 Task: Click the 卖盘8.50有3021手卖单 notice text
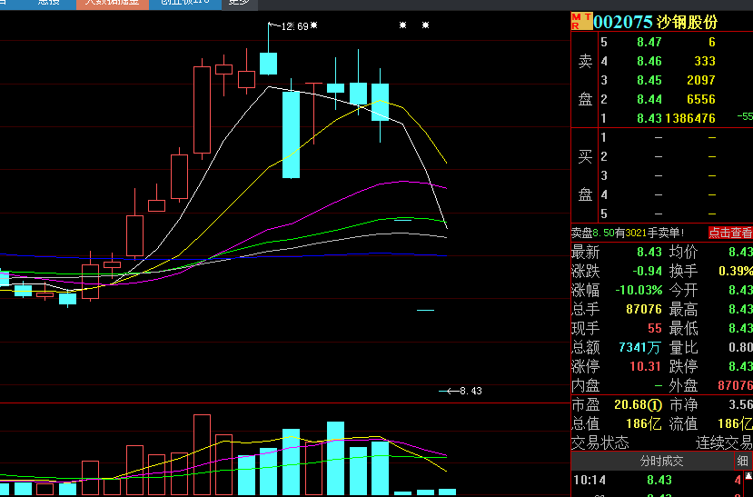point(628,233)
